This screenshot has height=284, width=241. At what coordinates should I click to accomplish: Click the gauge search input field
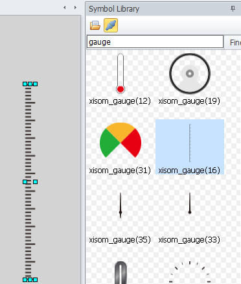(x=155, y=41)
